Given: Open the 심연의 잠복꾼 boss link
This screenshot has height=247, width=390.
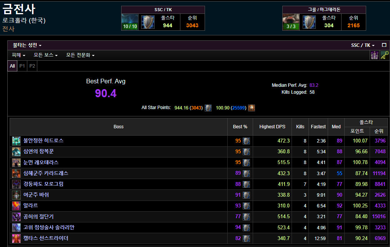Looking at the screenshot, I should 38,152.
